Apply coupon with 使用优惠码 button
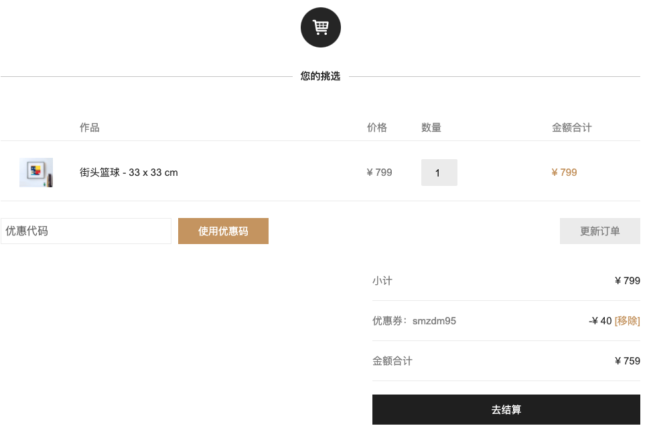This screenshot has width=647, height=438. pos(223,231)
